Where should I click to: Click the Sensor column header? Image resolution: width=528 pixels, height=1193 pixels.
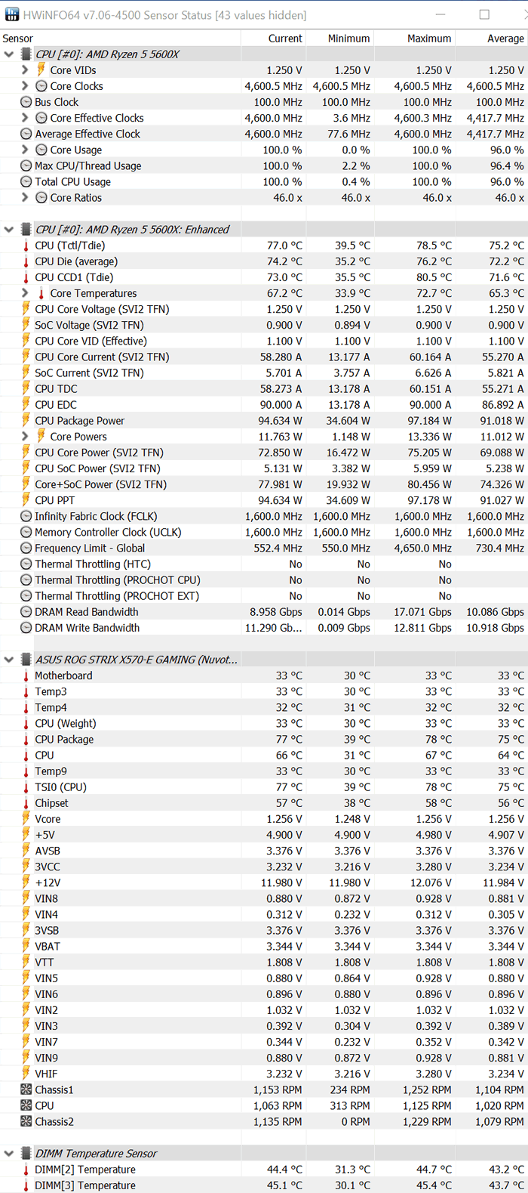(x=18, y=39)
